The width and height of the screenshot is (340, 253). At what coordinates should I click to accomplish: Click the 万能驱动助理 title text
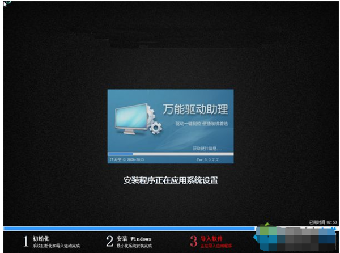click(195, 109)
